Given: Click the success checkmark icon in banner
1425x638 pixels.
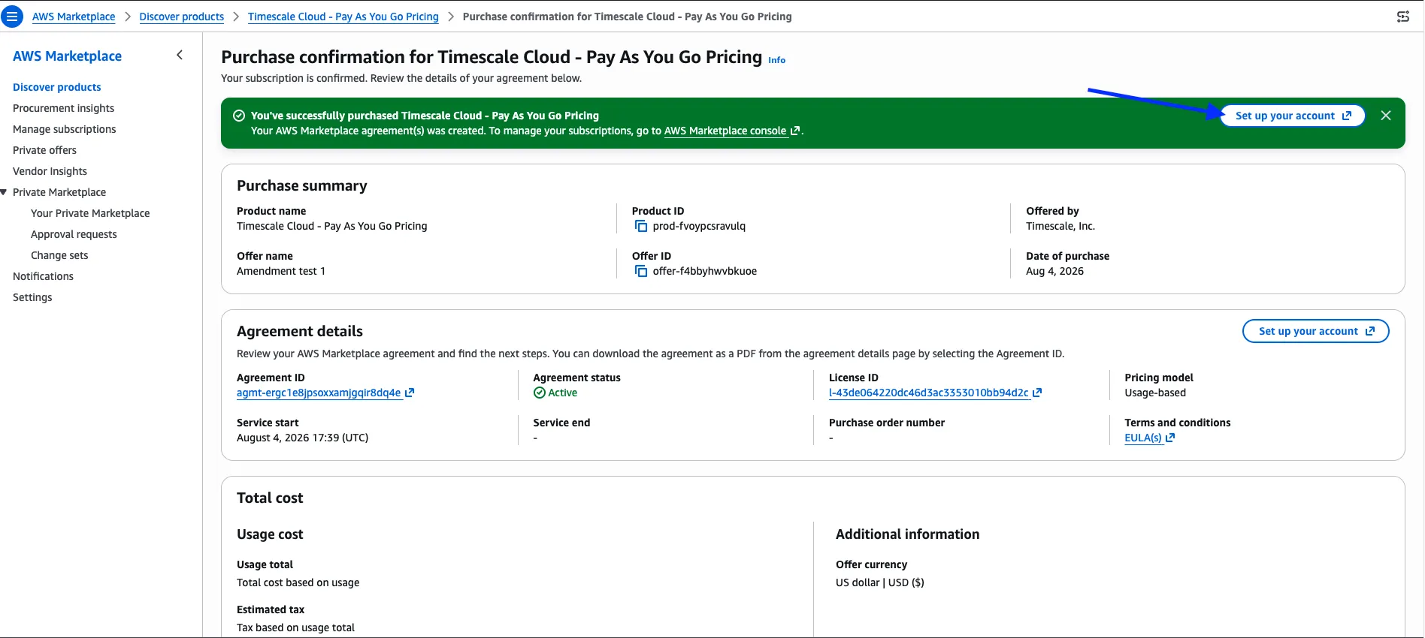Looking at the screenshot, I should click(239, 116).
